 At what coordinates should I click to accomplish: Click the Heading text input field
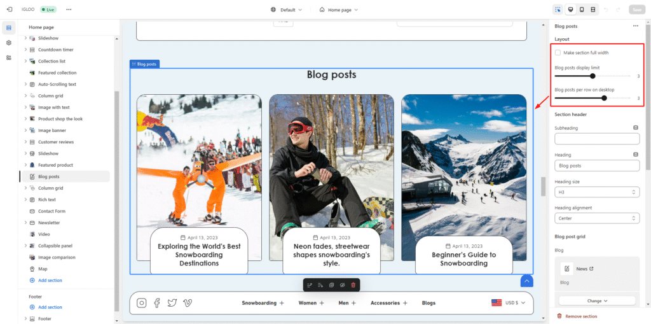(596, 166)
